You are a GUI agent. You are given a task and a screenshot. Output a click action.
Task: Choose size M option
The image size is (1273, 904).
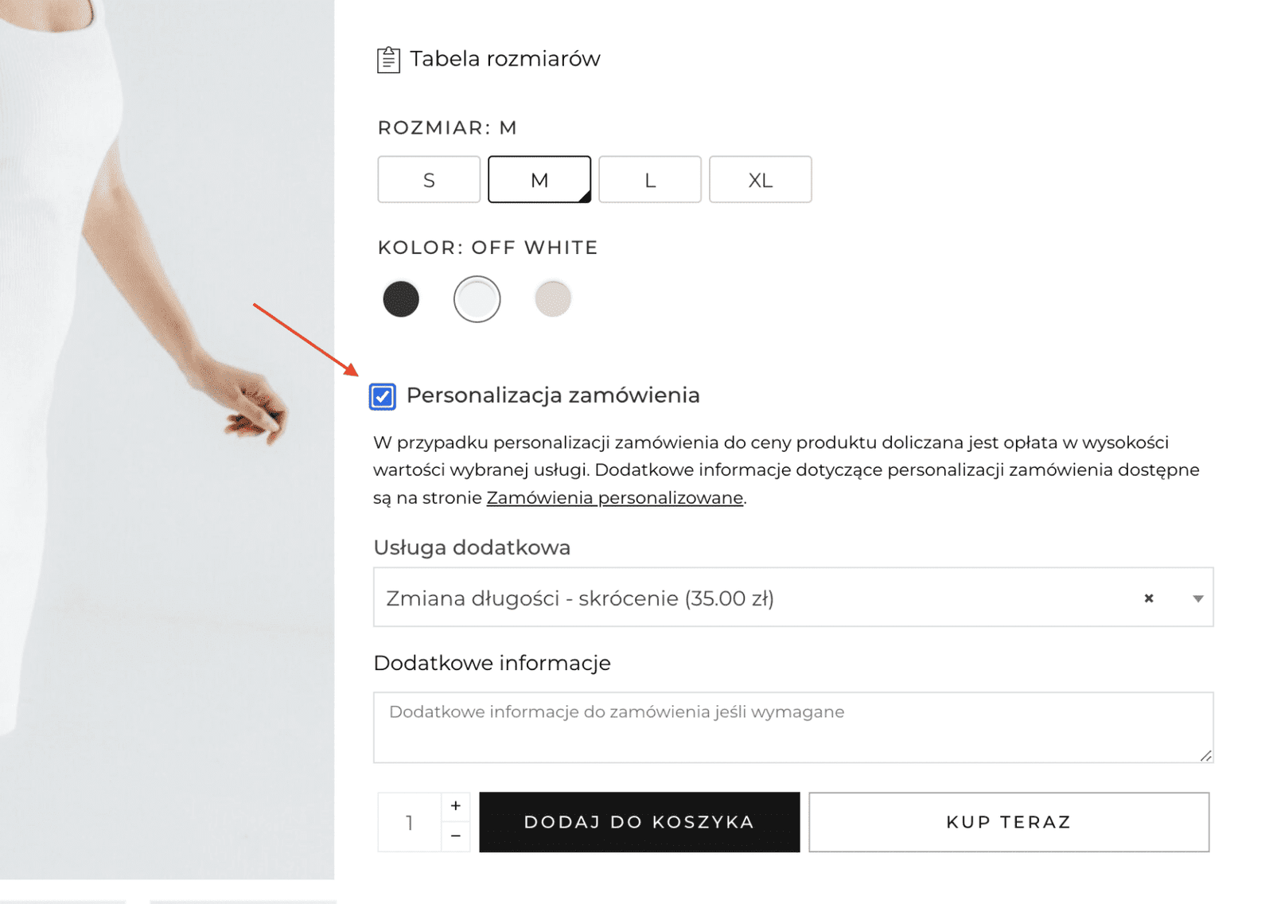[539, 180]
